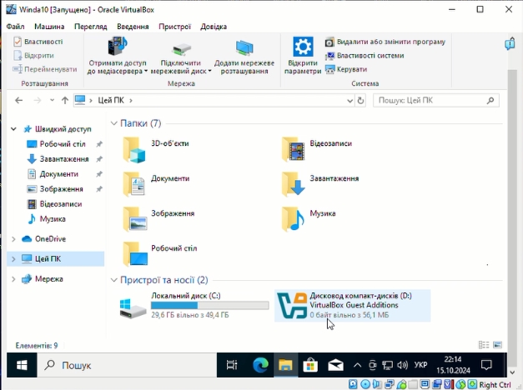523x390 pixels.
Task: Go back with the back arrow
Action: point(19,100)
